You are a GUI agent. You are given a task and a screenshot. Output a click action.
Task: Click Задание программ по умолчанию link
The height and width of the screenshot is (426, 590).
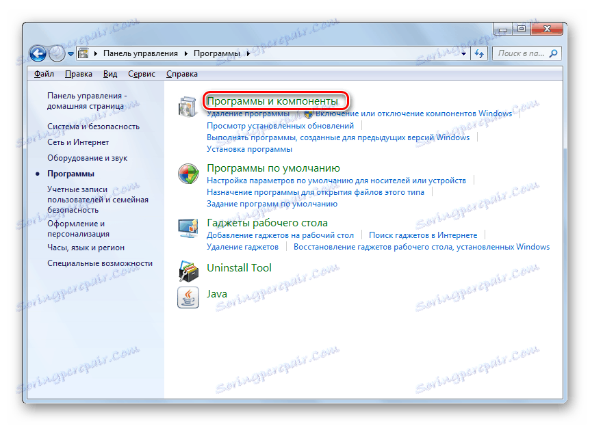click(x=272, y=204)
